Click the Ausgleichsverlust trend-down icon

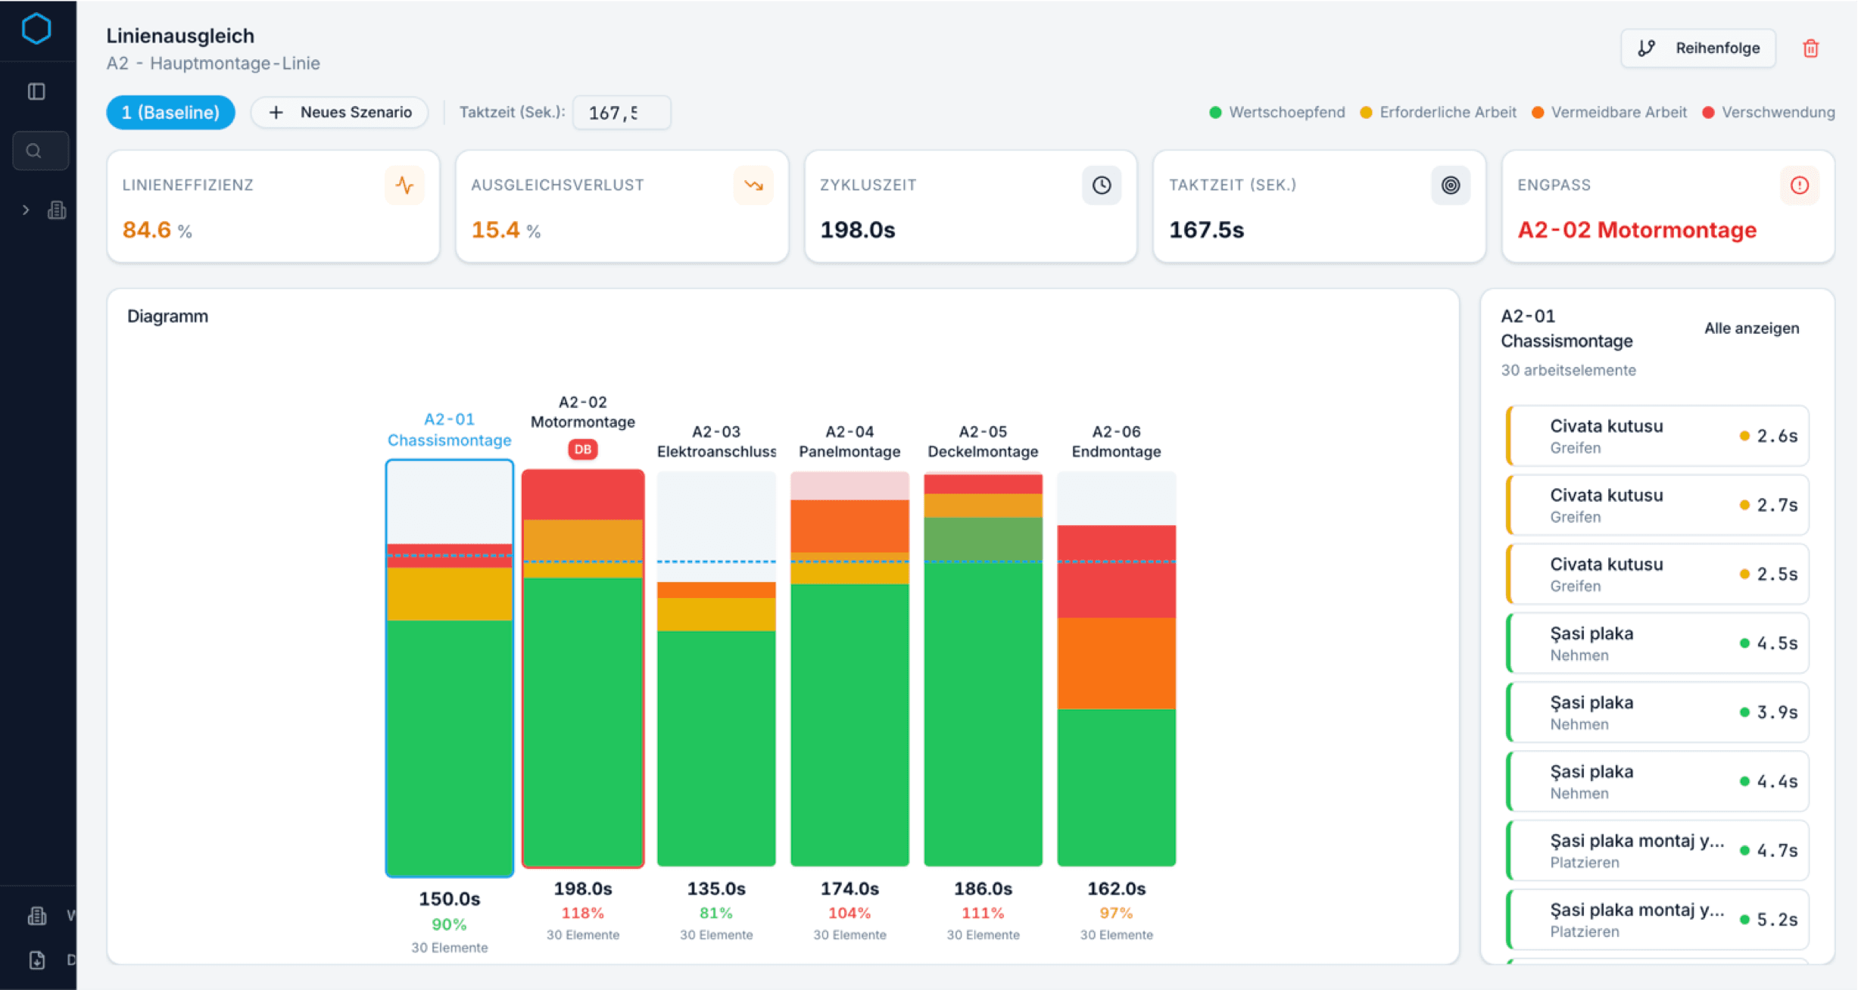click(x=753, y=185)
